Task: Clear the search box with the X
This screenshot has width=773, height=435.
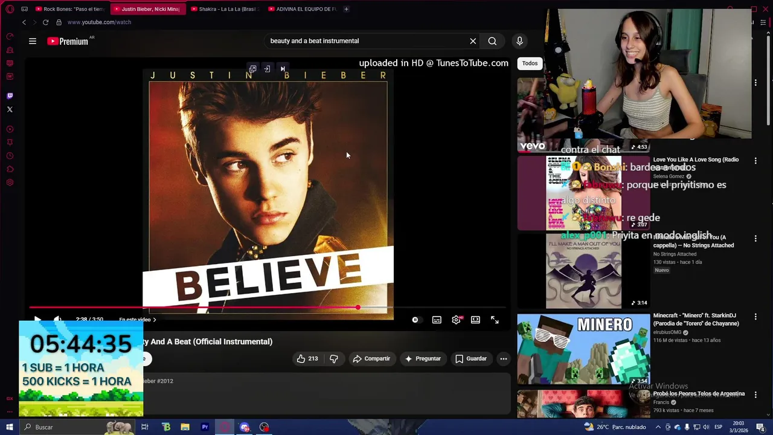Action: (x=473, y=41)
